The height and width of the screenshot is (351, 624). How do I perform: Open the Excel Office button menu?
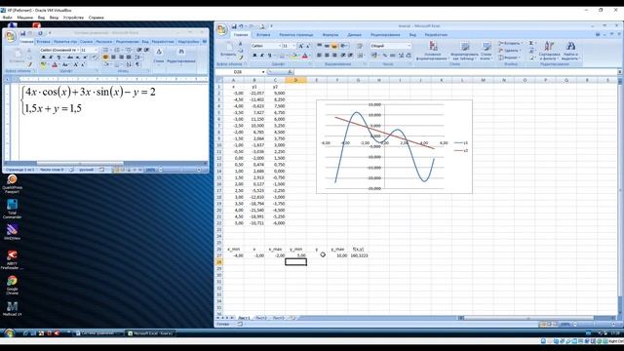tap(222, 29)
